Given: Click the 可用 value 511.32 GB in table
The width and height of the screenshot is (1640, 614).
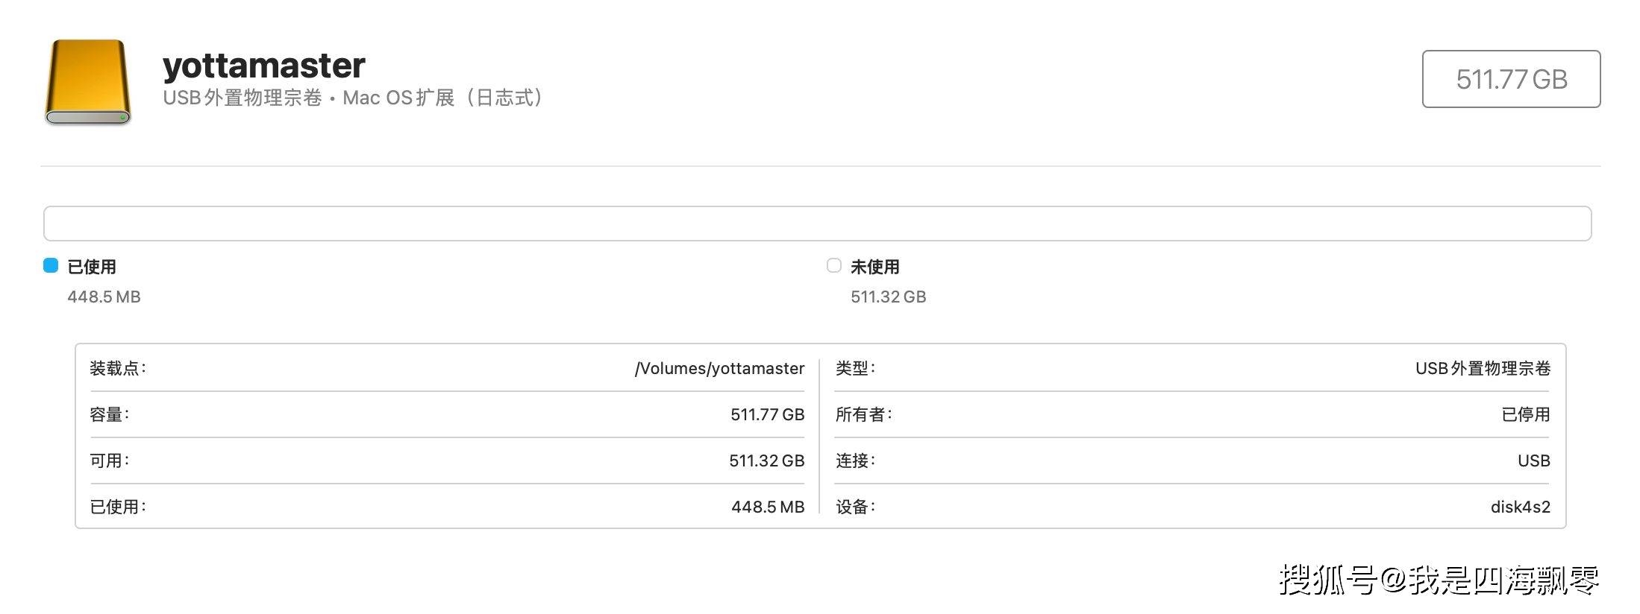Looking at the screenshot, I should point(766,460).
